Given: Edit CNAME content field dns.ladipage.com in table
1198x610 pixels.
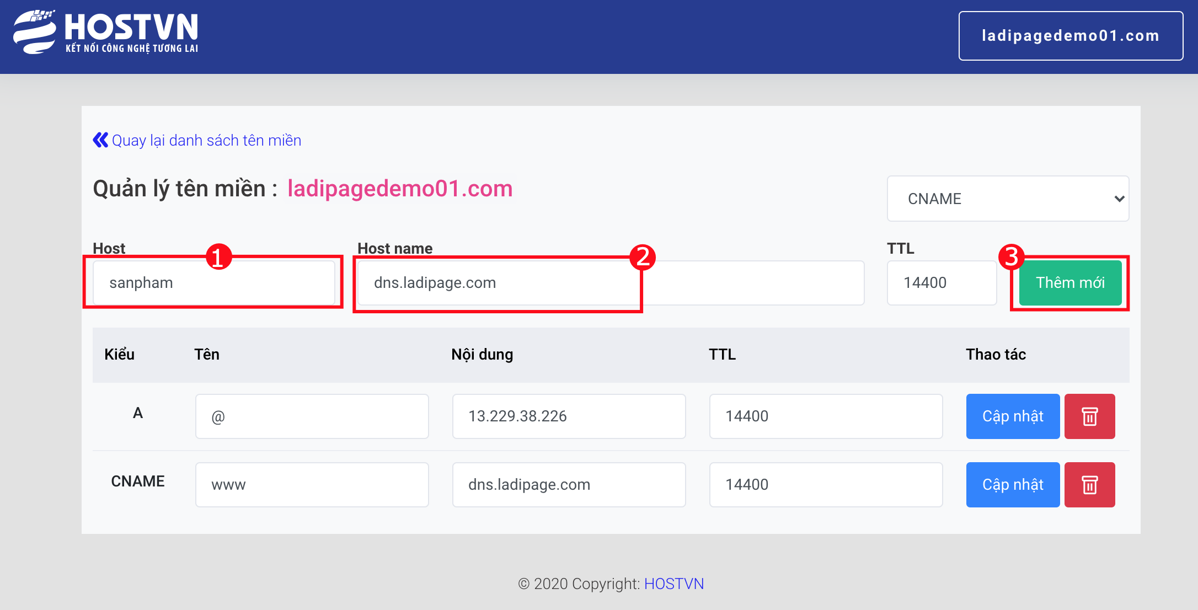Looking at the screenshot, I should [569, 485].
